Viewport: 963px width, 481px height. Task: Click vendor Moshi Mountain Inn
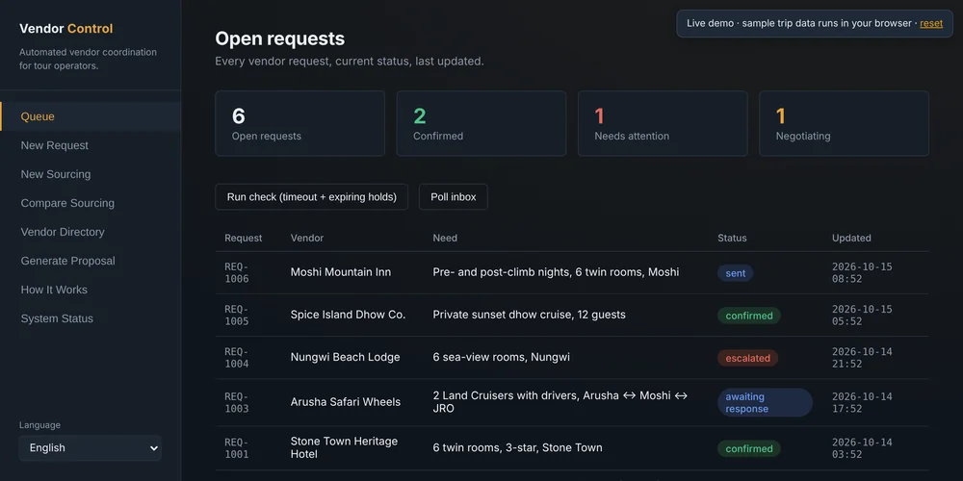(x=341, y=272)
